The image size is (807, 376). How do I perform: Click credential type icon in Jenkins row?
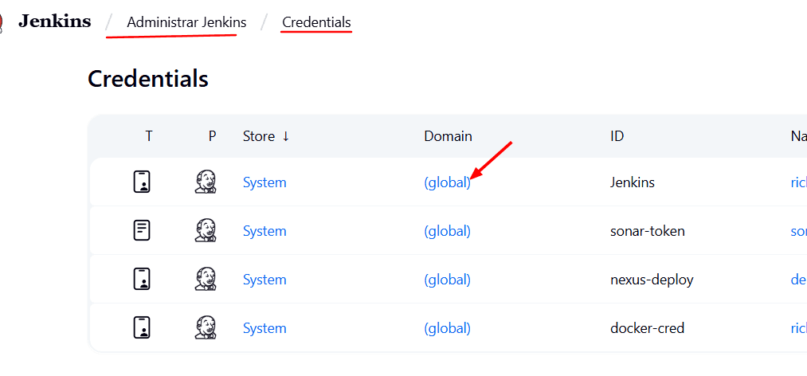[x=142, y=182]
